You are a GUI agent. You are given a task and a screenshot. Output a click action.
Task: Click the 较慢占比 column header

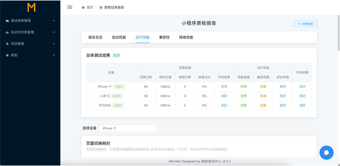pos(205,77)
